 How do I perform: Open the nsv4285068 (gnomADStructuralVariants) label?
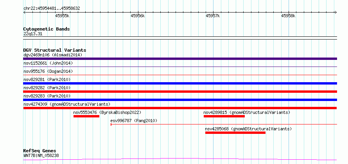pyautogui.click(x=248, y=129)
